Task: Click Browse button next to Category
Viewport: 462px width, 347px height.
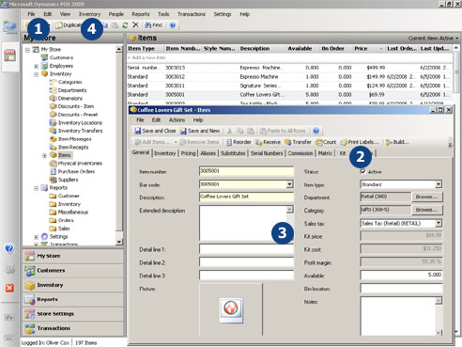Action: [x=427, y=210]
